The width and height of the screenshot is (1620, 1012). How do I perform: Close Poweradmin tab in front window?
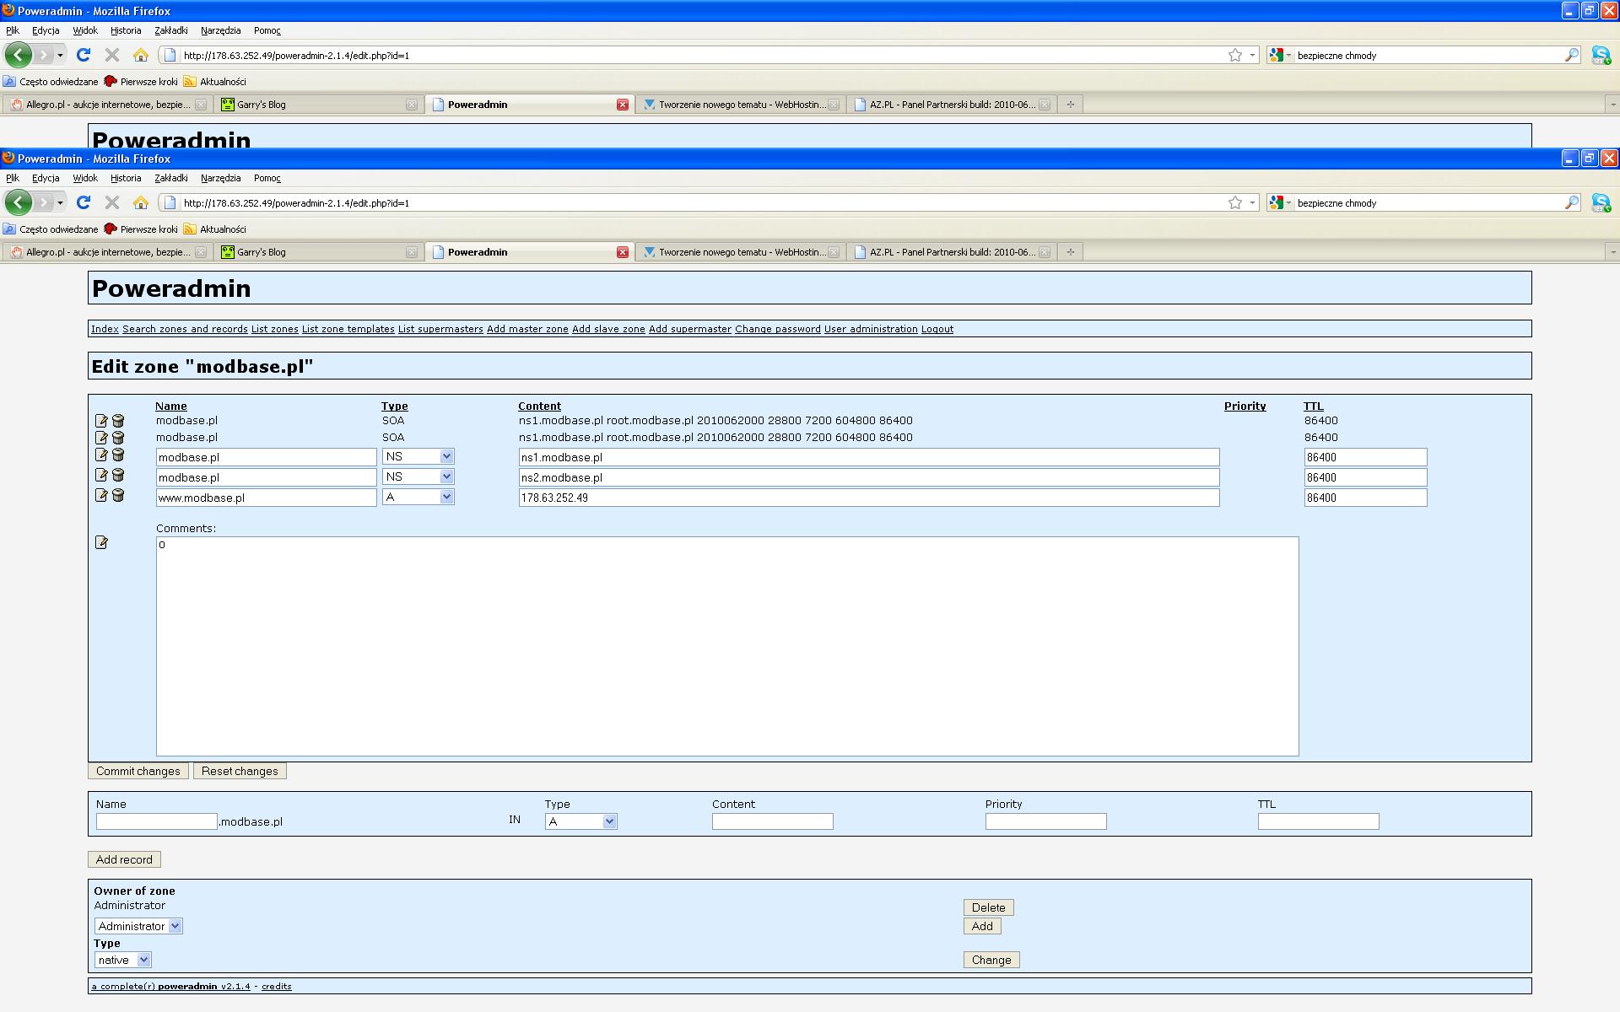pos(623,252)
